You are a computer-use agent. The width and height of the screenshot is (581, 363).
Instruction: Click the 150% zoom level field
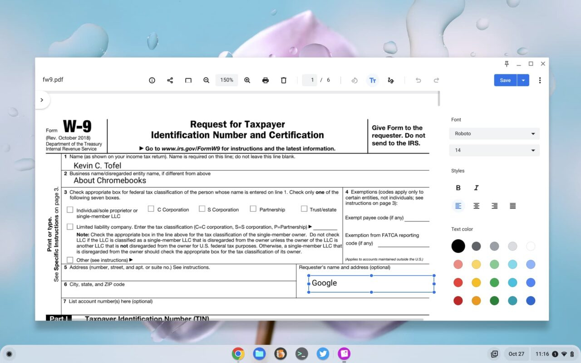pos(226,80)
